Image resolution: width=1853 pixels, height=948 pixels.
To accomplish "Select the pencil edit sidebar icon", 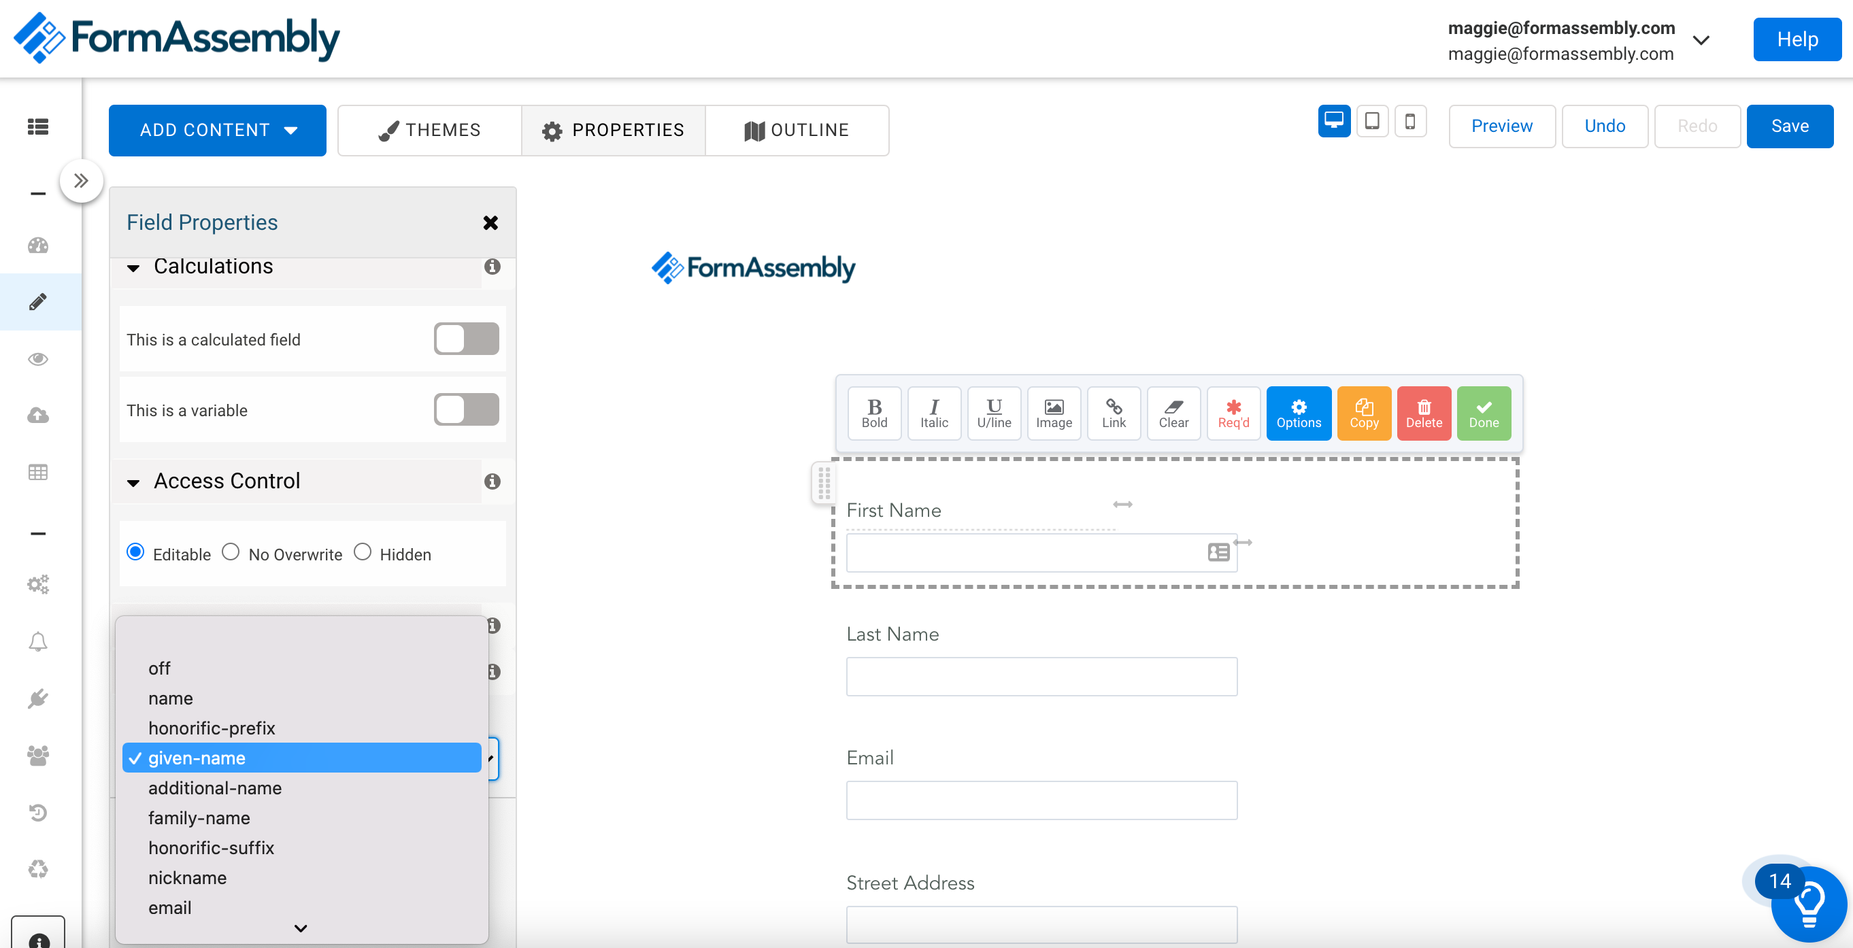I will point(38,301).
